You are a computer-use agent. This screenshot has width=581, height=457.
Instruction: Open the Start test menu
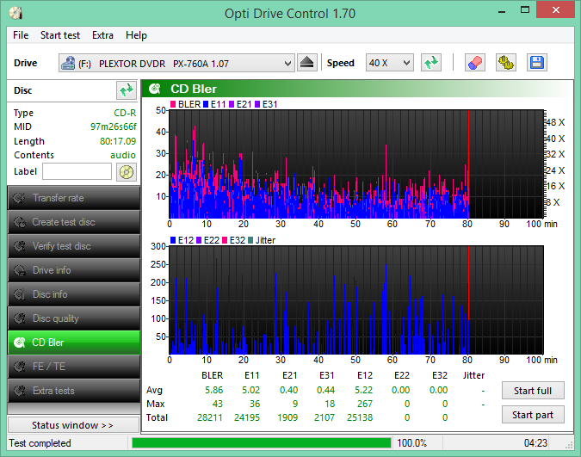(x=60, y=35)
